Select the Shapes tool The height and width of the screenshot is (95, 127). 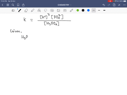39,10
